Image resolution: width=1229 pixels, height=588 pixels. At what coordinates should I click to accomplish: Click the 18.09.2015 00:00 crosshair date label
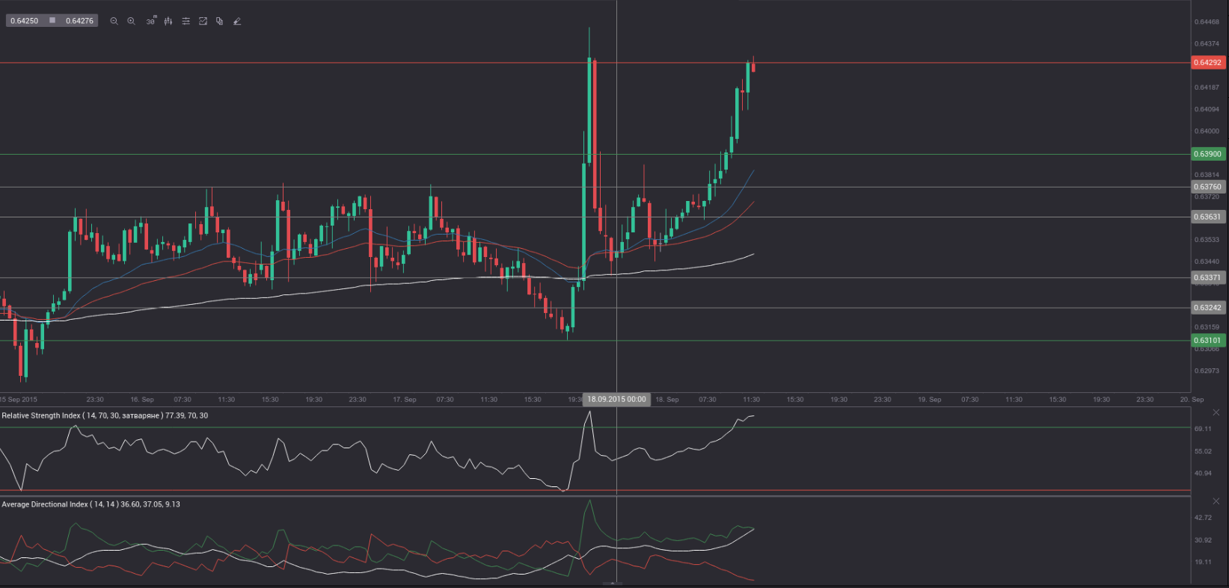click(x=616, y=399)
